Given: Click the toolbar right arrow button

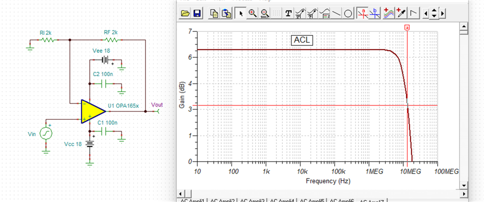Looking at the screenshot, I should [x=443, y=14].
